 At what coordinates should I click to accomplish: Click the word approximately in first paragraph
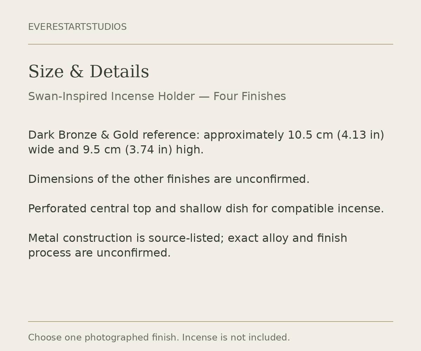click(243, 135)
